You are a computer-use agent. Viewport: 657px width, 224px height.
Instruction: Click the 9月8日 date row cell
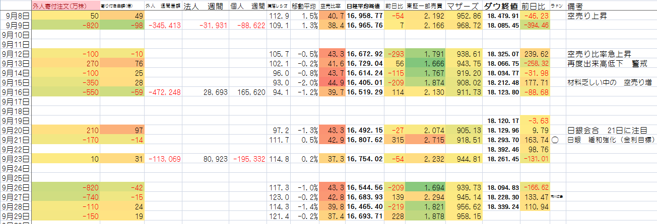tap(16, 17)
